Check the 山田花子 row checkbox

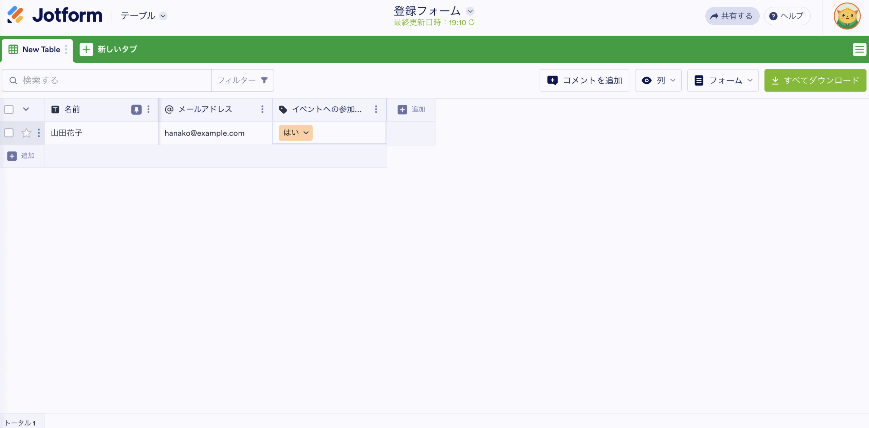(x=9, y=133)
